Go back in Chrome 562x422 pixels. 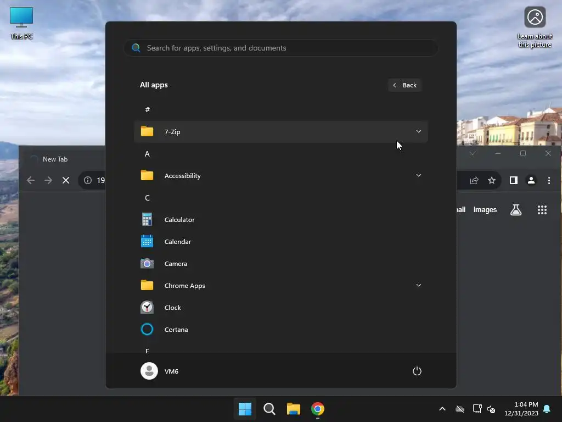31,180
